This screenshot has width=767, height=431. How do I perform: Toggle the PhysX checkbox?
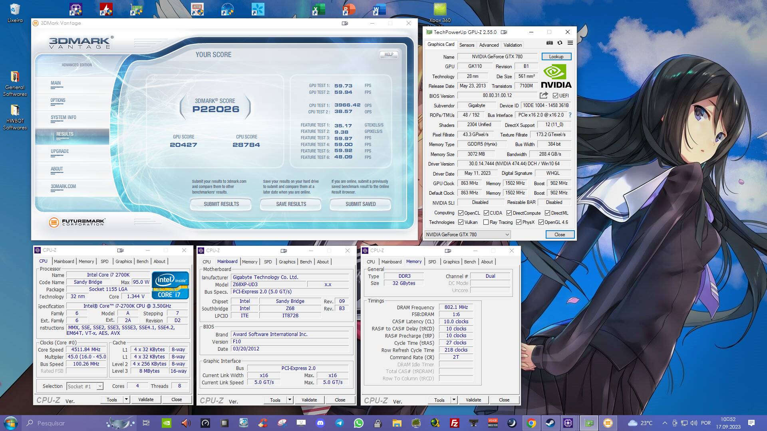click(519, 222)
